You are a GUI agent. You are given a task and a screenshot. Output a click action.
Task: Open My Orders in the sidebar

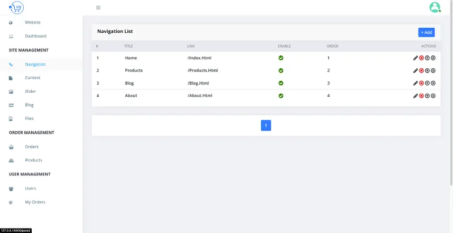click(35, 202)
